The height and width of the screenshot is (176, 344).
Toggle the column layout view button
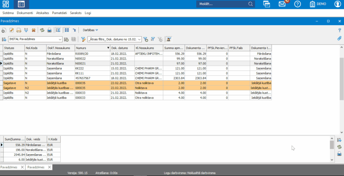click(67, 30)
